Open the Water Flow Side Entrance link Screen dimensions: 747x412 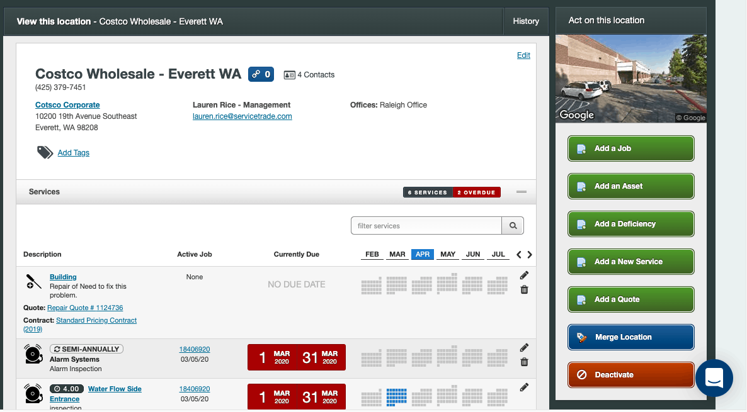click(115, 389)
